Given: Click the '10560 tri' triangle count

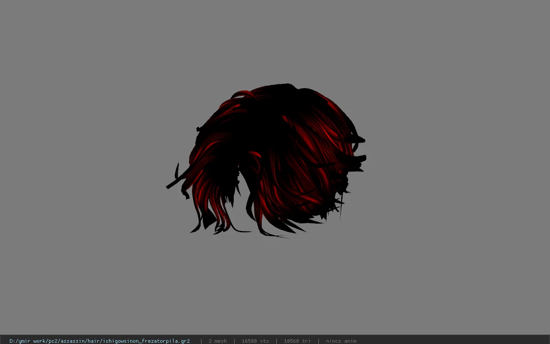Looking at the screenshot, I should 297,341.
